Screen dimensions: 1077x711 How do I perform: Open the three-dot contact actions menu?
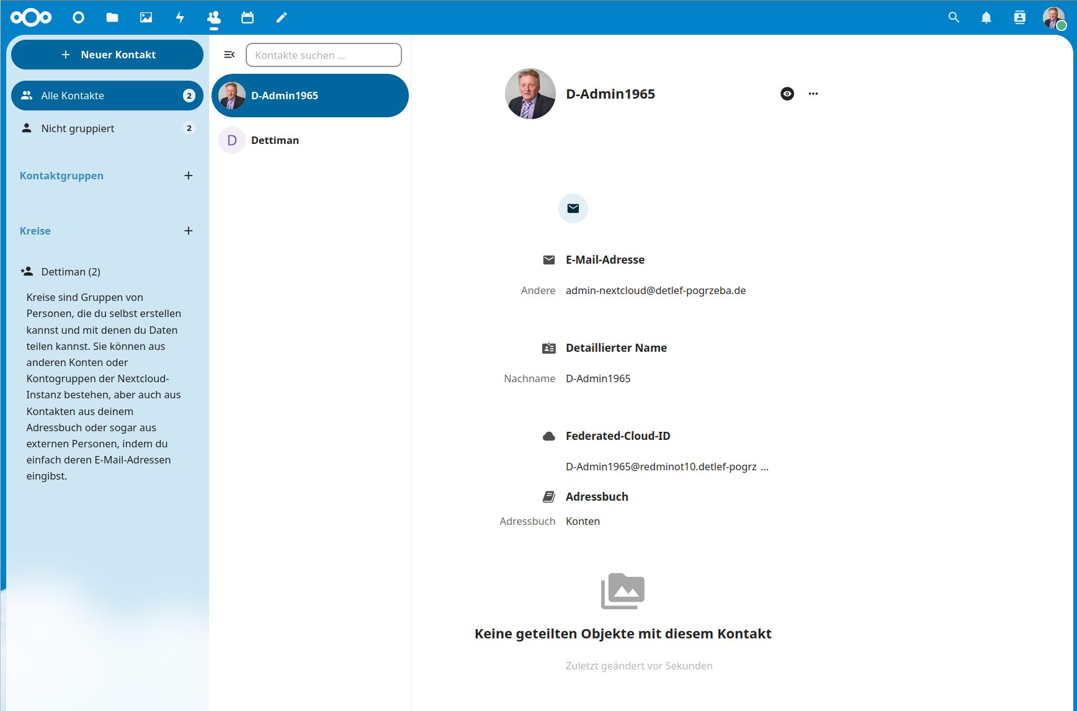click(x=813, y=94)
